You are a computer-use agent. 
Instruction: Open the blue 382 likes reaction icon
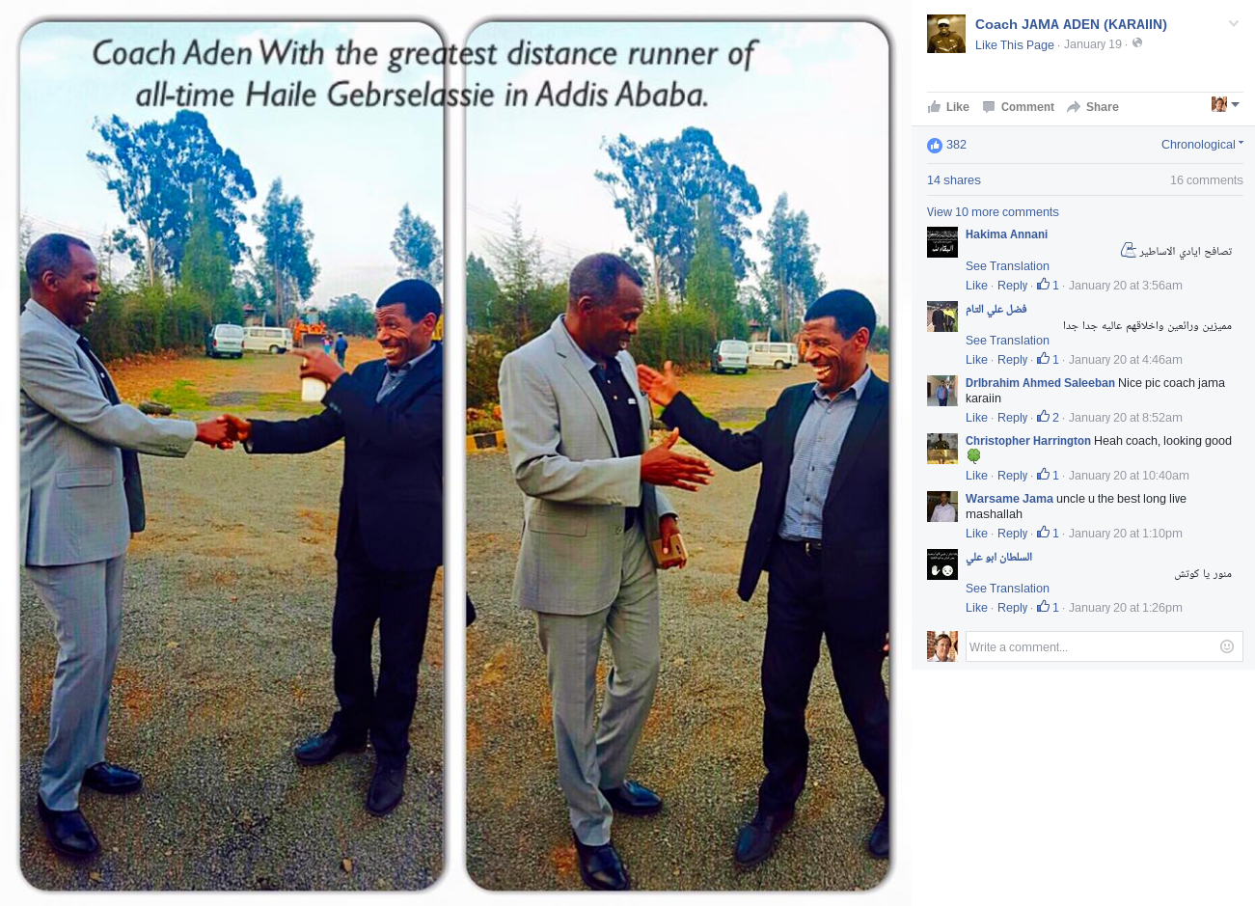click(934, 146)
